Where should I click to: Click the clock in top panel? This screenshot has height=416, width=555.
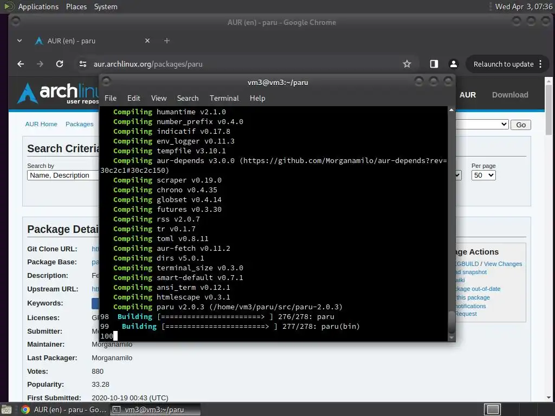(524, 6)
